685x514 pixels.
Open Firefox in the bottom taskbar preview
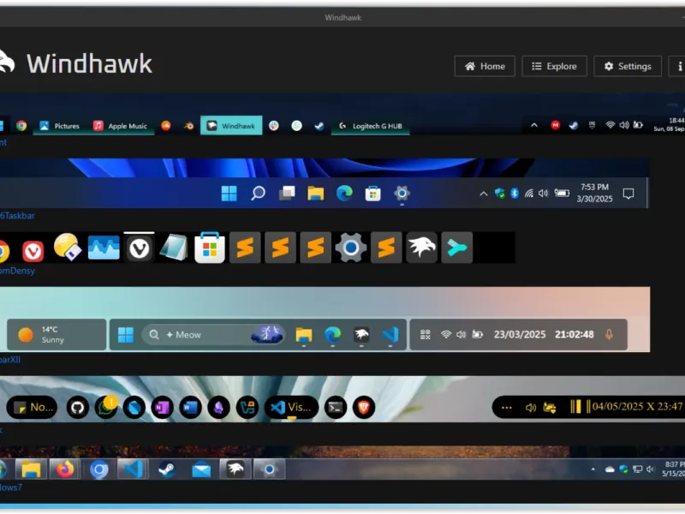65,469
